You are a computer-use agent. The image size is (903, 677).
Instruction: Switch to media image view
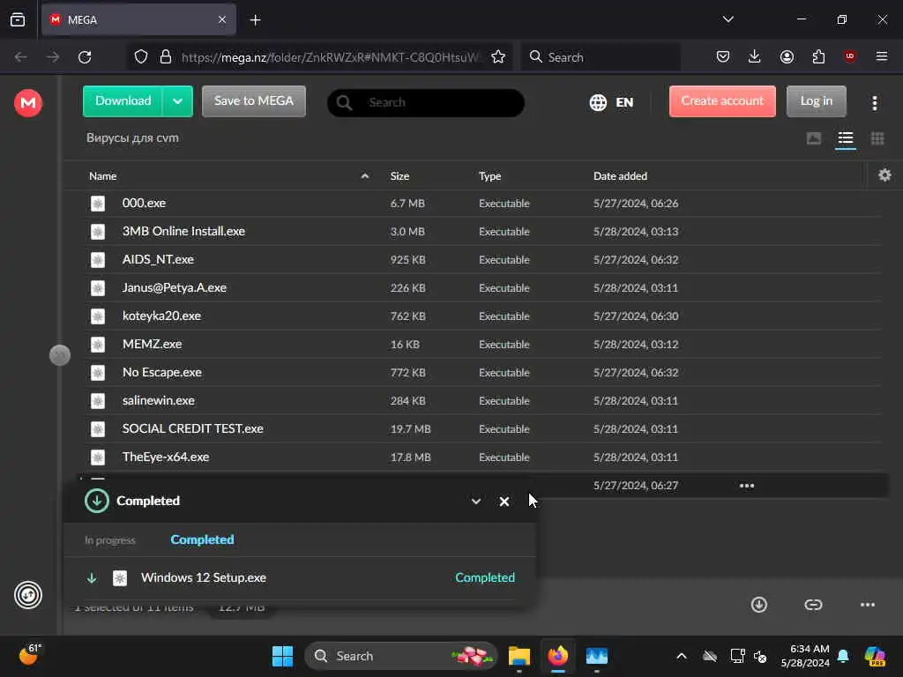click(814, 138)
